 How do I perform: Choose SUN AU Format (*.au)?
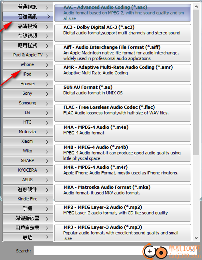[x=123, y=93]
